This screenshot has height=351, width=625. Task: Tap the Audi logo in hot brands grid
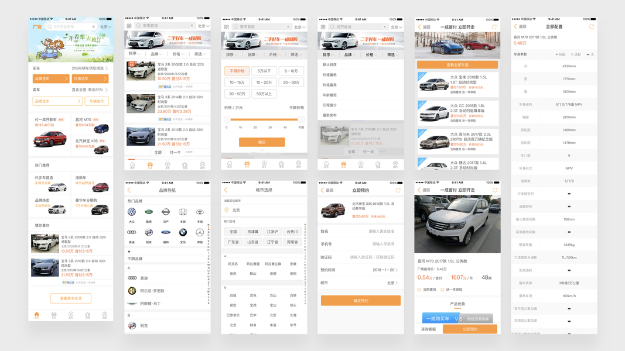(132, 232)
